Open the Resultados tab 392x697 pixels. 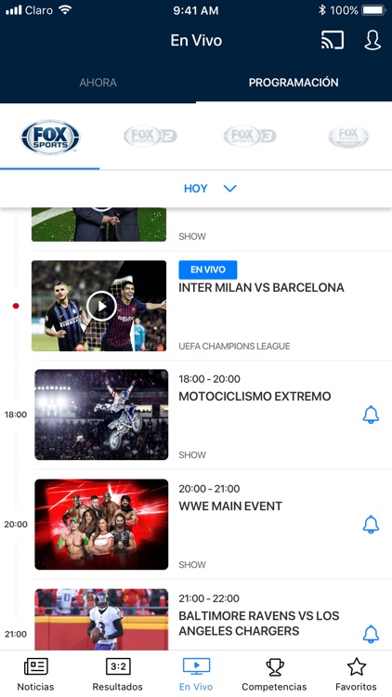tap(118, 675)
